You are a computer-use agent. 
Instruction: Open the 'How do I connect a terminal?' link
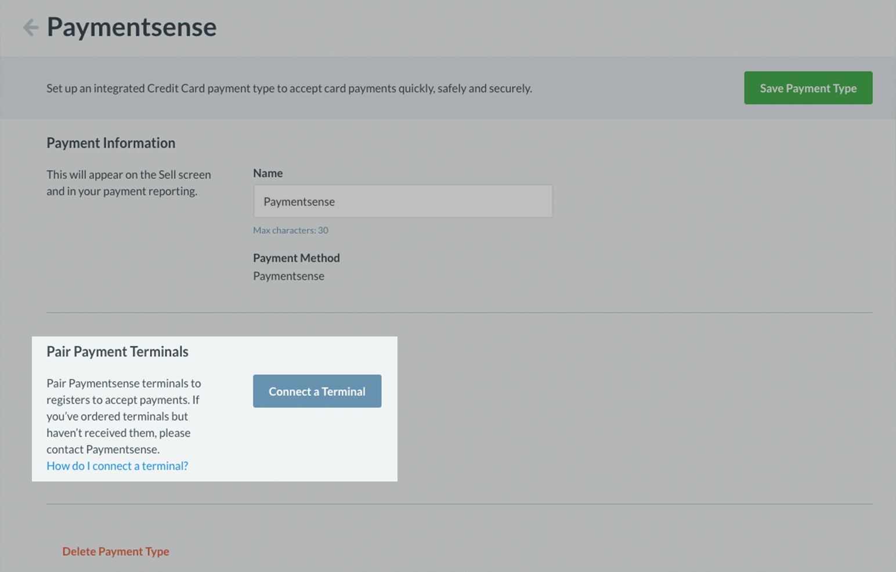tap(117, 466)
